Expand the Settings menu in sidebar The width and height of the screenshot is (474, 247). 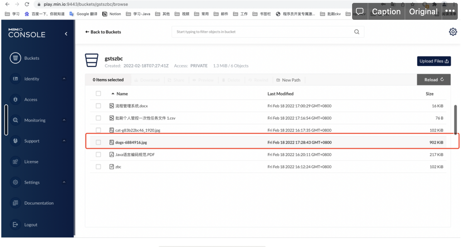64,182
